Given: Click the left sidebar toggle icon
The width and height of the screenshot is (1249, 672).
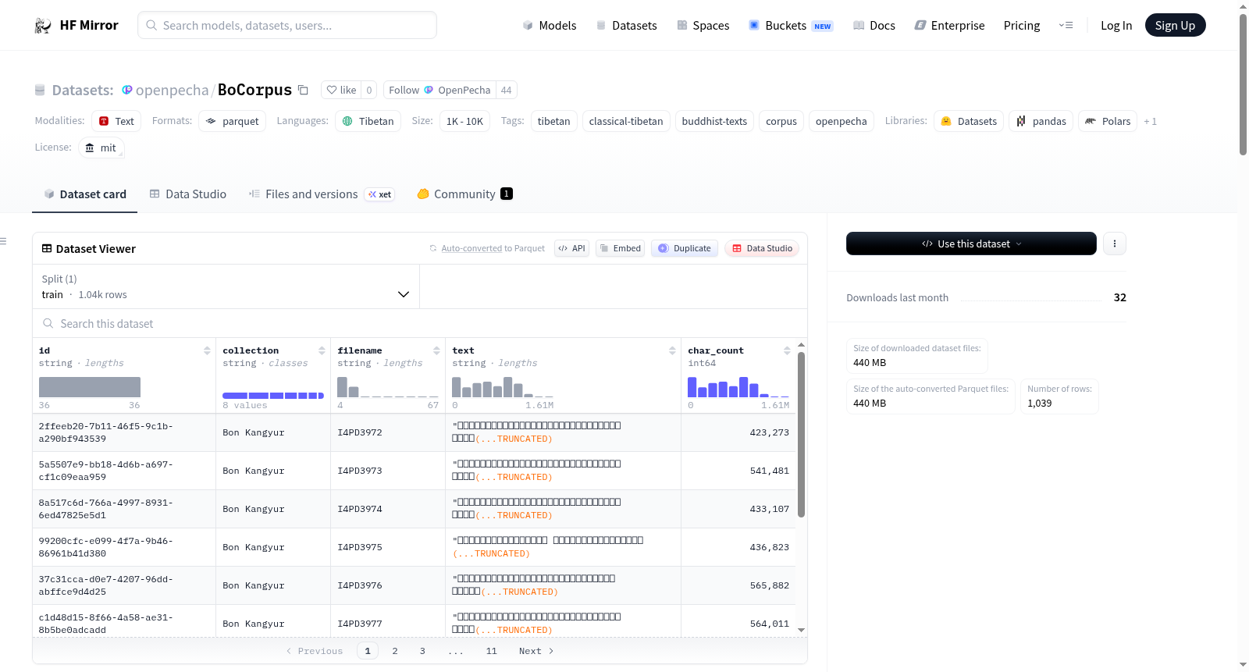Looking at the screenshot, I should [4, 241].
